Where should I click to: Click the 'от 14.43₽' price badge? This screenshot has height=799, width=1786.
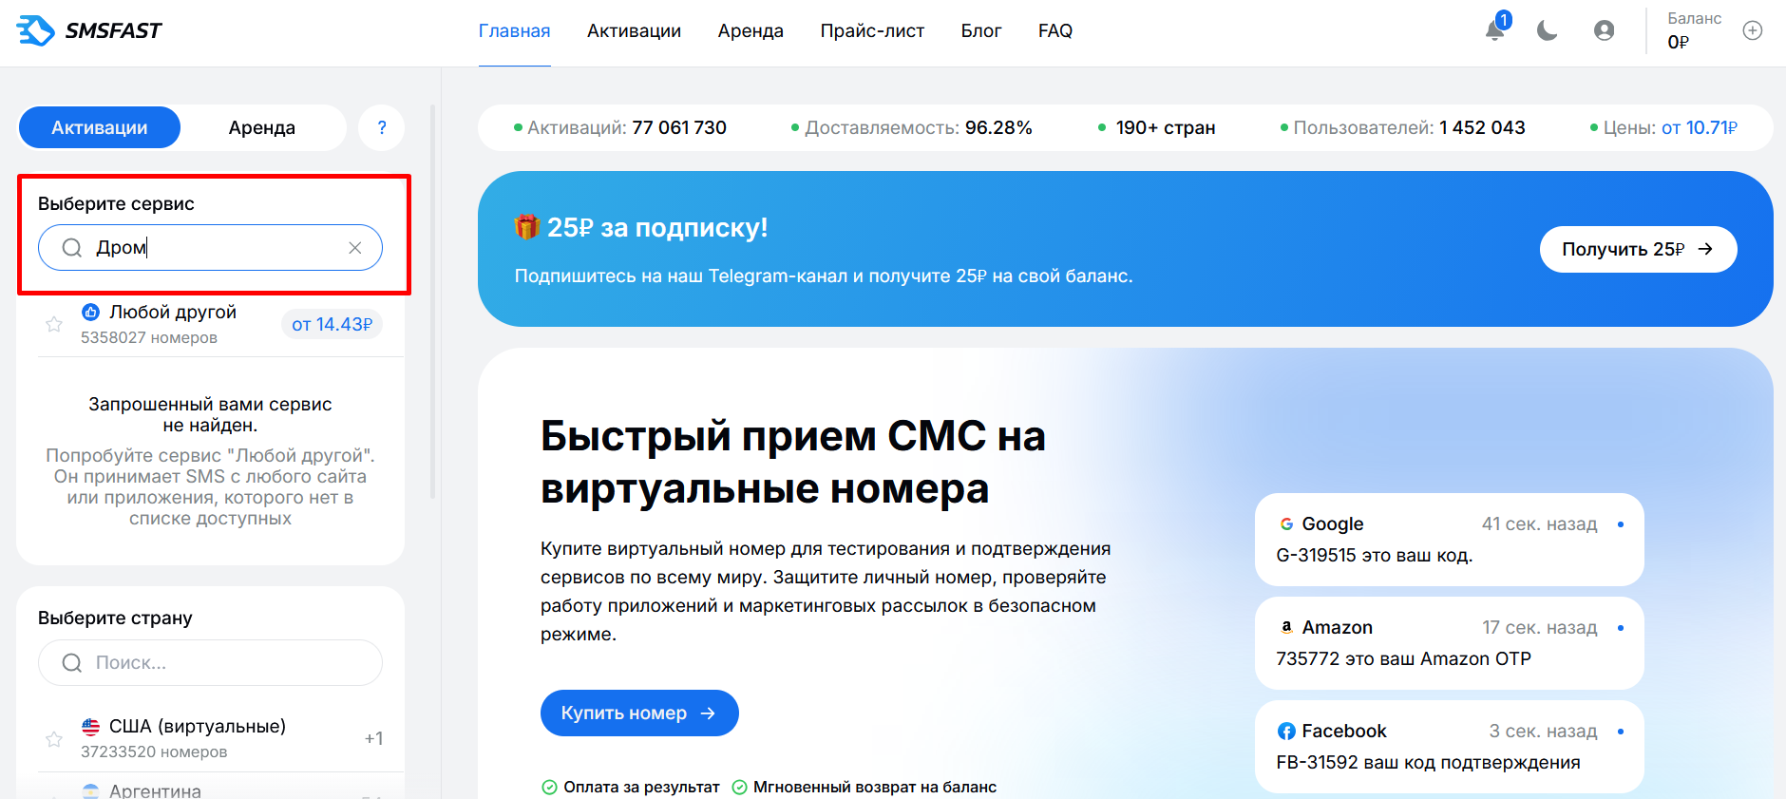pyautogui.click(x=332, y=325)
